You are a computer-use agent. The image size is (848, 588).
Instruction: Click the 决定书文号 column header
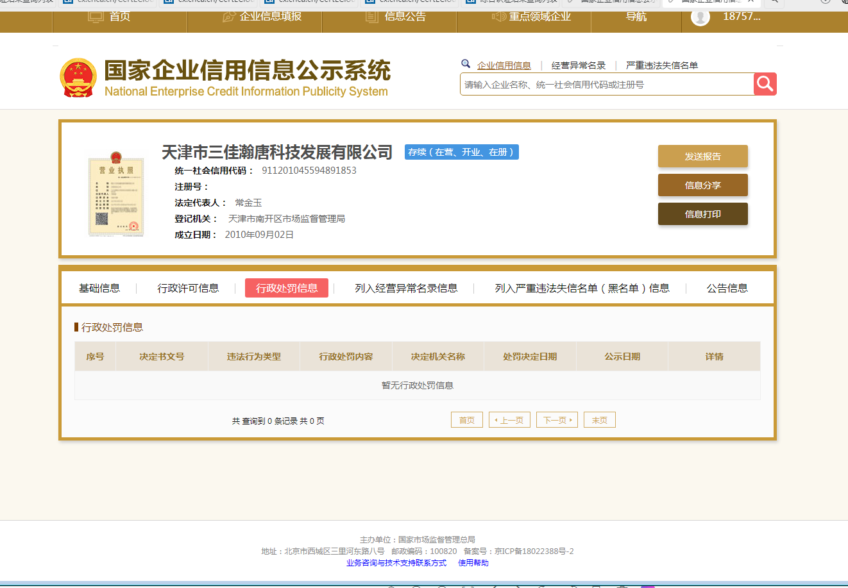click(162, 357)
